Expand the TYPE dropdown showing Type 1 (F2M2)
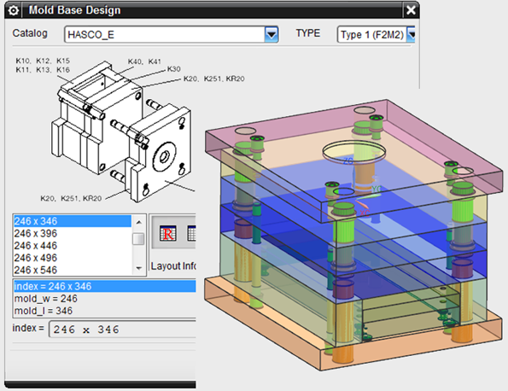Screen dimensions: 508x391 [411, 34]
